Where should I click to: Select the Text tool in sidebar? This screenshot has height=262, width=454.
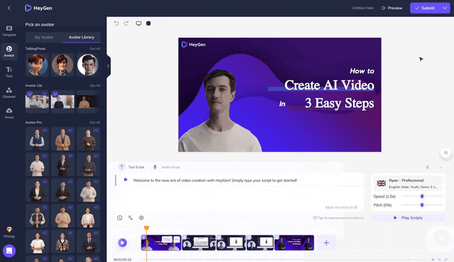click(x=9, y=72)
